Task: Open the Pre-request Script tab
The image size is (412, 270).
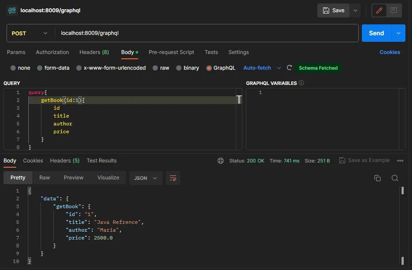Action: 171,52
